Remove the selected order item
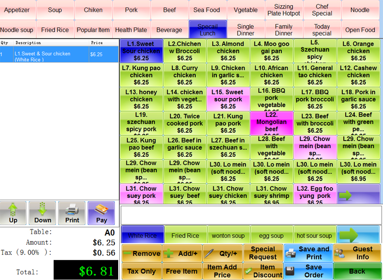This screenshot has width=383, height=280. tap(141, 254)
